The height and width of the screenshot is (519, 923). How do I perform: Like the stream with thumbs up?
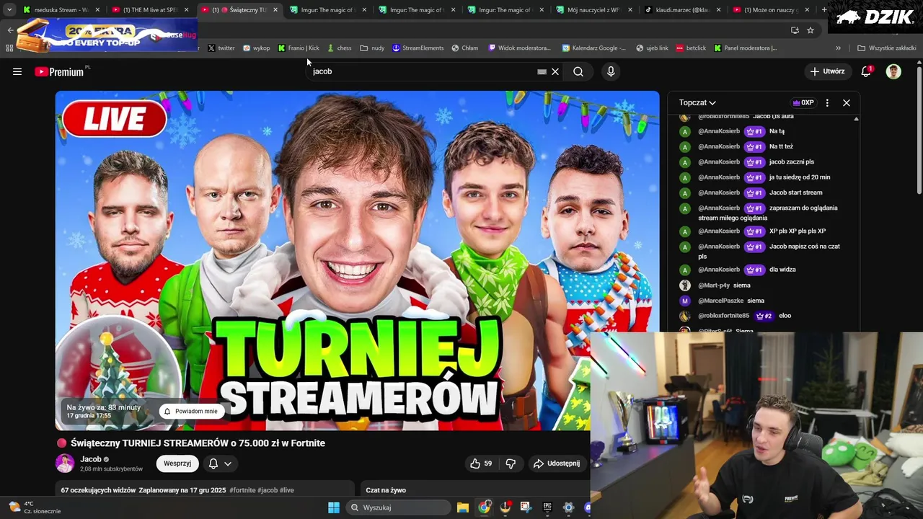pos(481,463)
